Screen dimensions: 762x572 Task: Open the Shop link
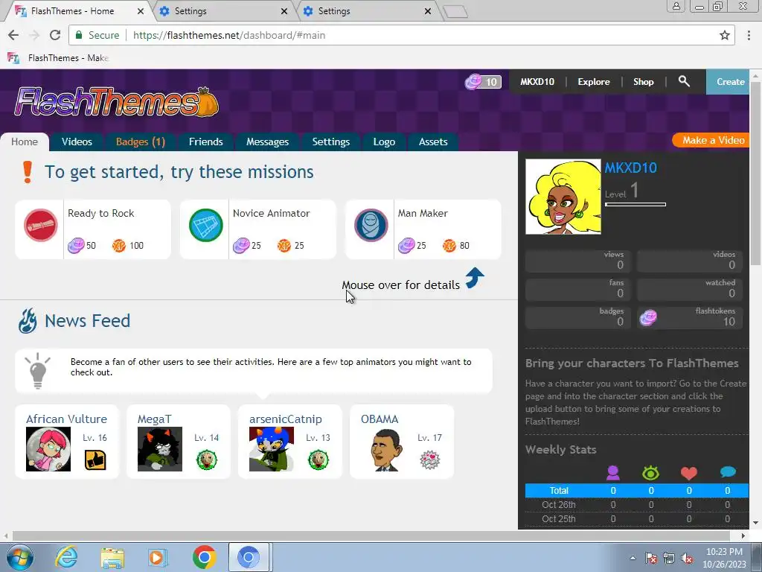[x=643, y=82]
